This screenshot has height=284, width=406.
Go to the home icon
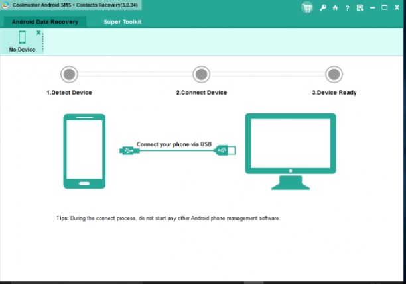335,8
